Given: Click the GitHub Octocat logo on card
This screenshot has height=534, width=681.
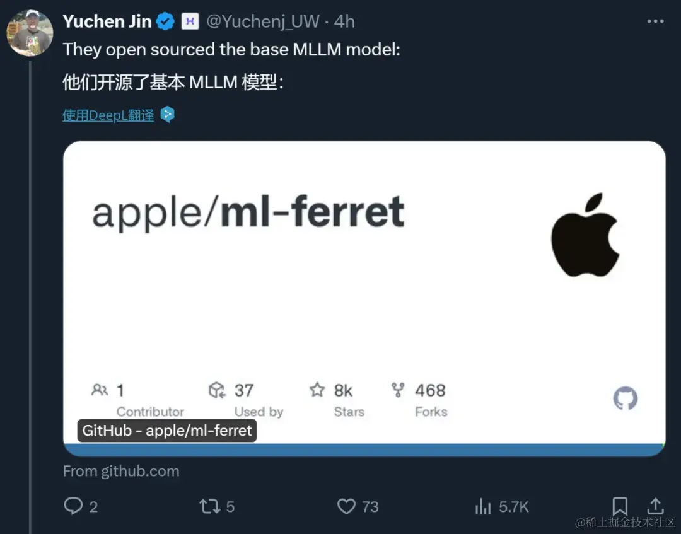Looking at the screenshot, I should point(626,398).
